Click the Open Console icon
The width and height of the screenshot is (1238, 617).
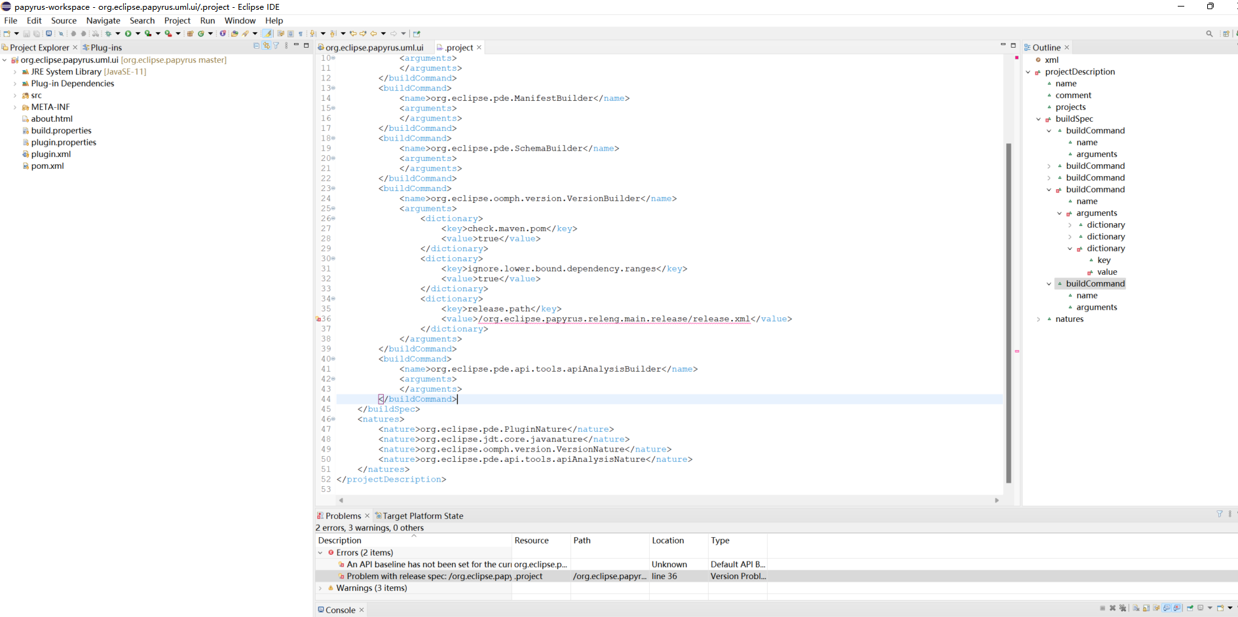(x=1220, y=608)
